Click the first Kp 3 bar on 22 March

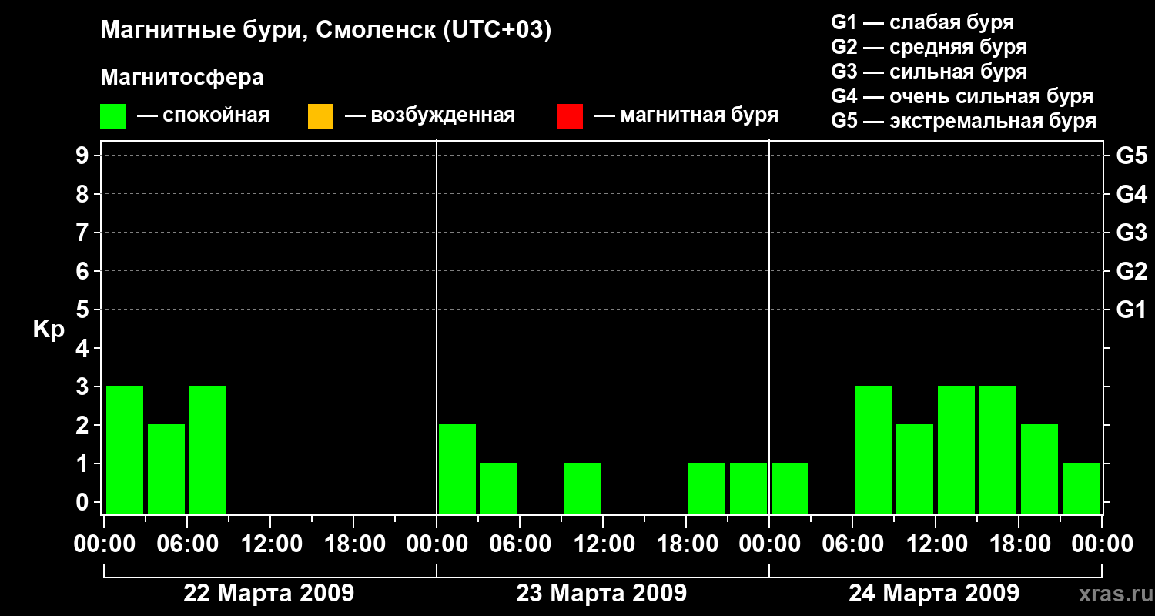coord(125,450)
